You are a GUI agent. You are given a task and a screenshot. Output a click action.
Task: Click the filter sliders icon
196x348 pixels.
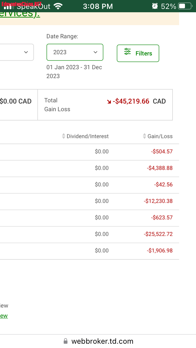click(x=127, y=51)
